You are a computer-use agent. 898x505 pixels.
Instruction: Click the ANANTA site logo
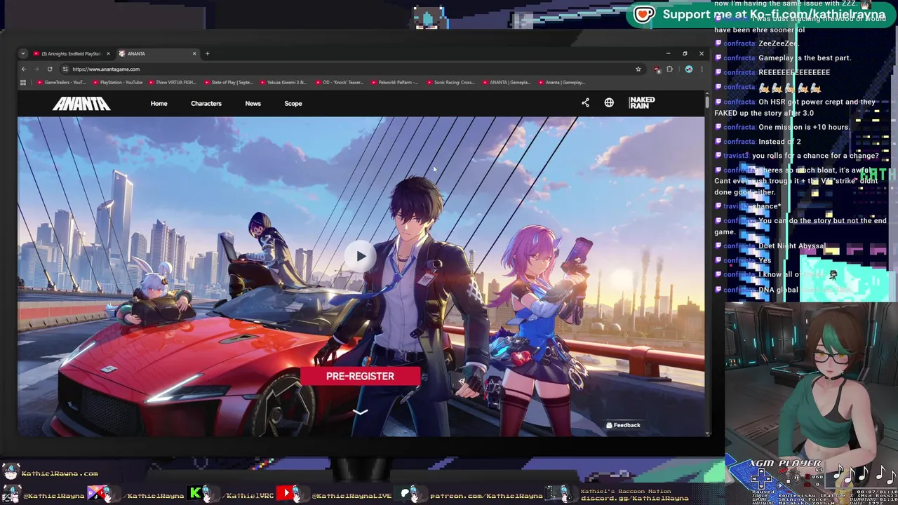(x=81, y=104)
